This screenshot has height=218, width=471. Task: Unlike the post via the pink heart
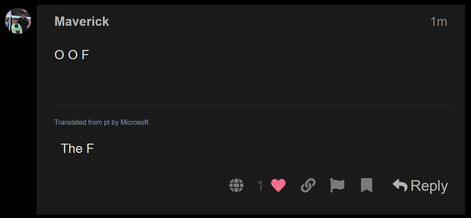pyautogui.click(x=278, y=185)
